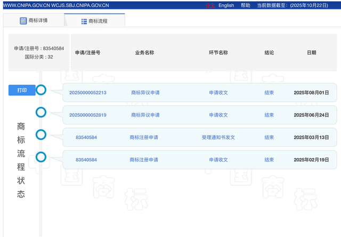Open the 帮助 help link
This screenshot has width=341, height=237.
point(245,5)
